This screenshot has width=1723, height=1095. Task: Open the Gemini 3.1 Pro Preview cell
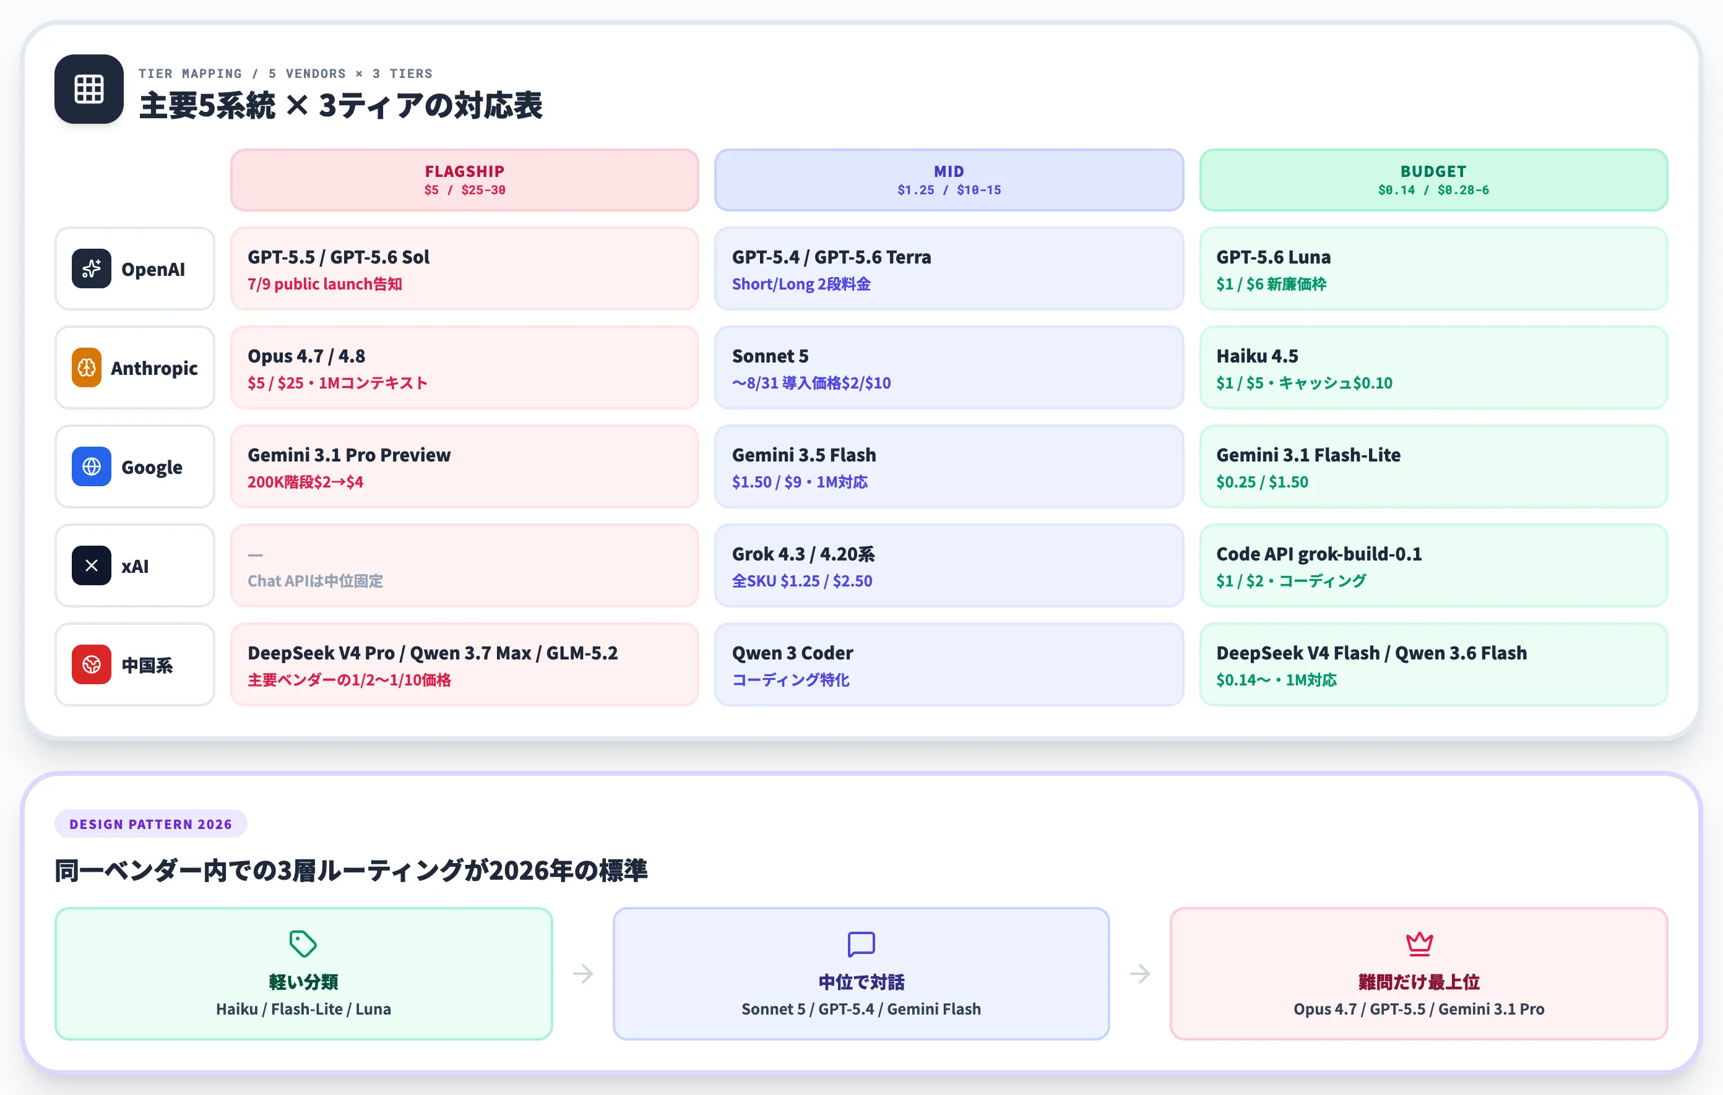(x=464, y=466)
